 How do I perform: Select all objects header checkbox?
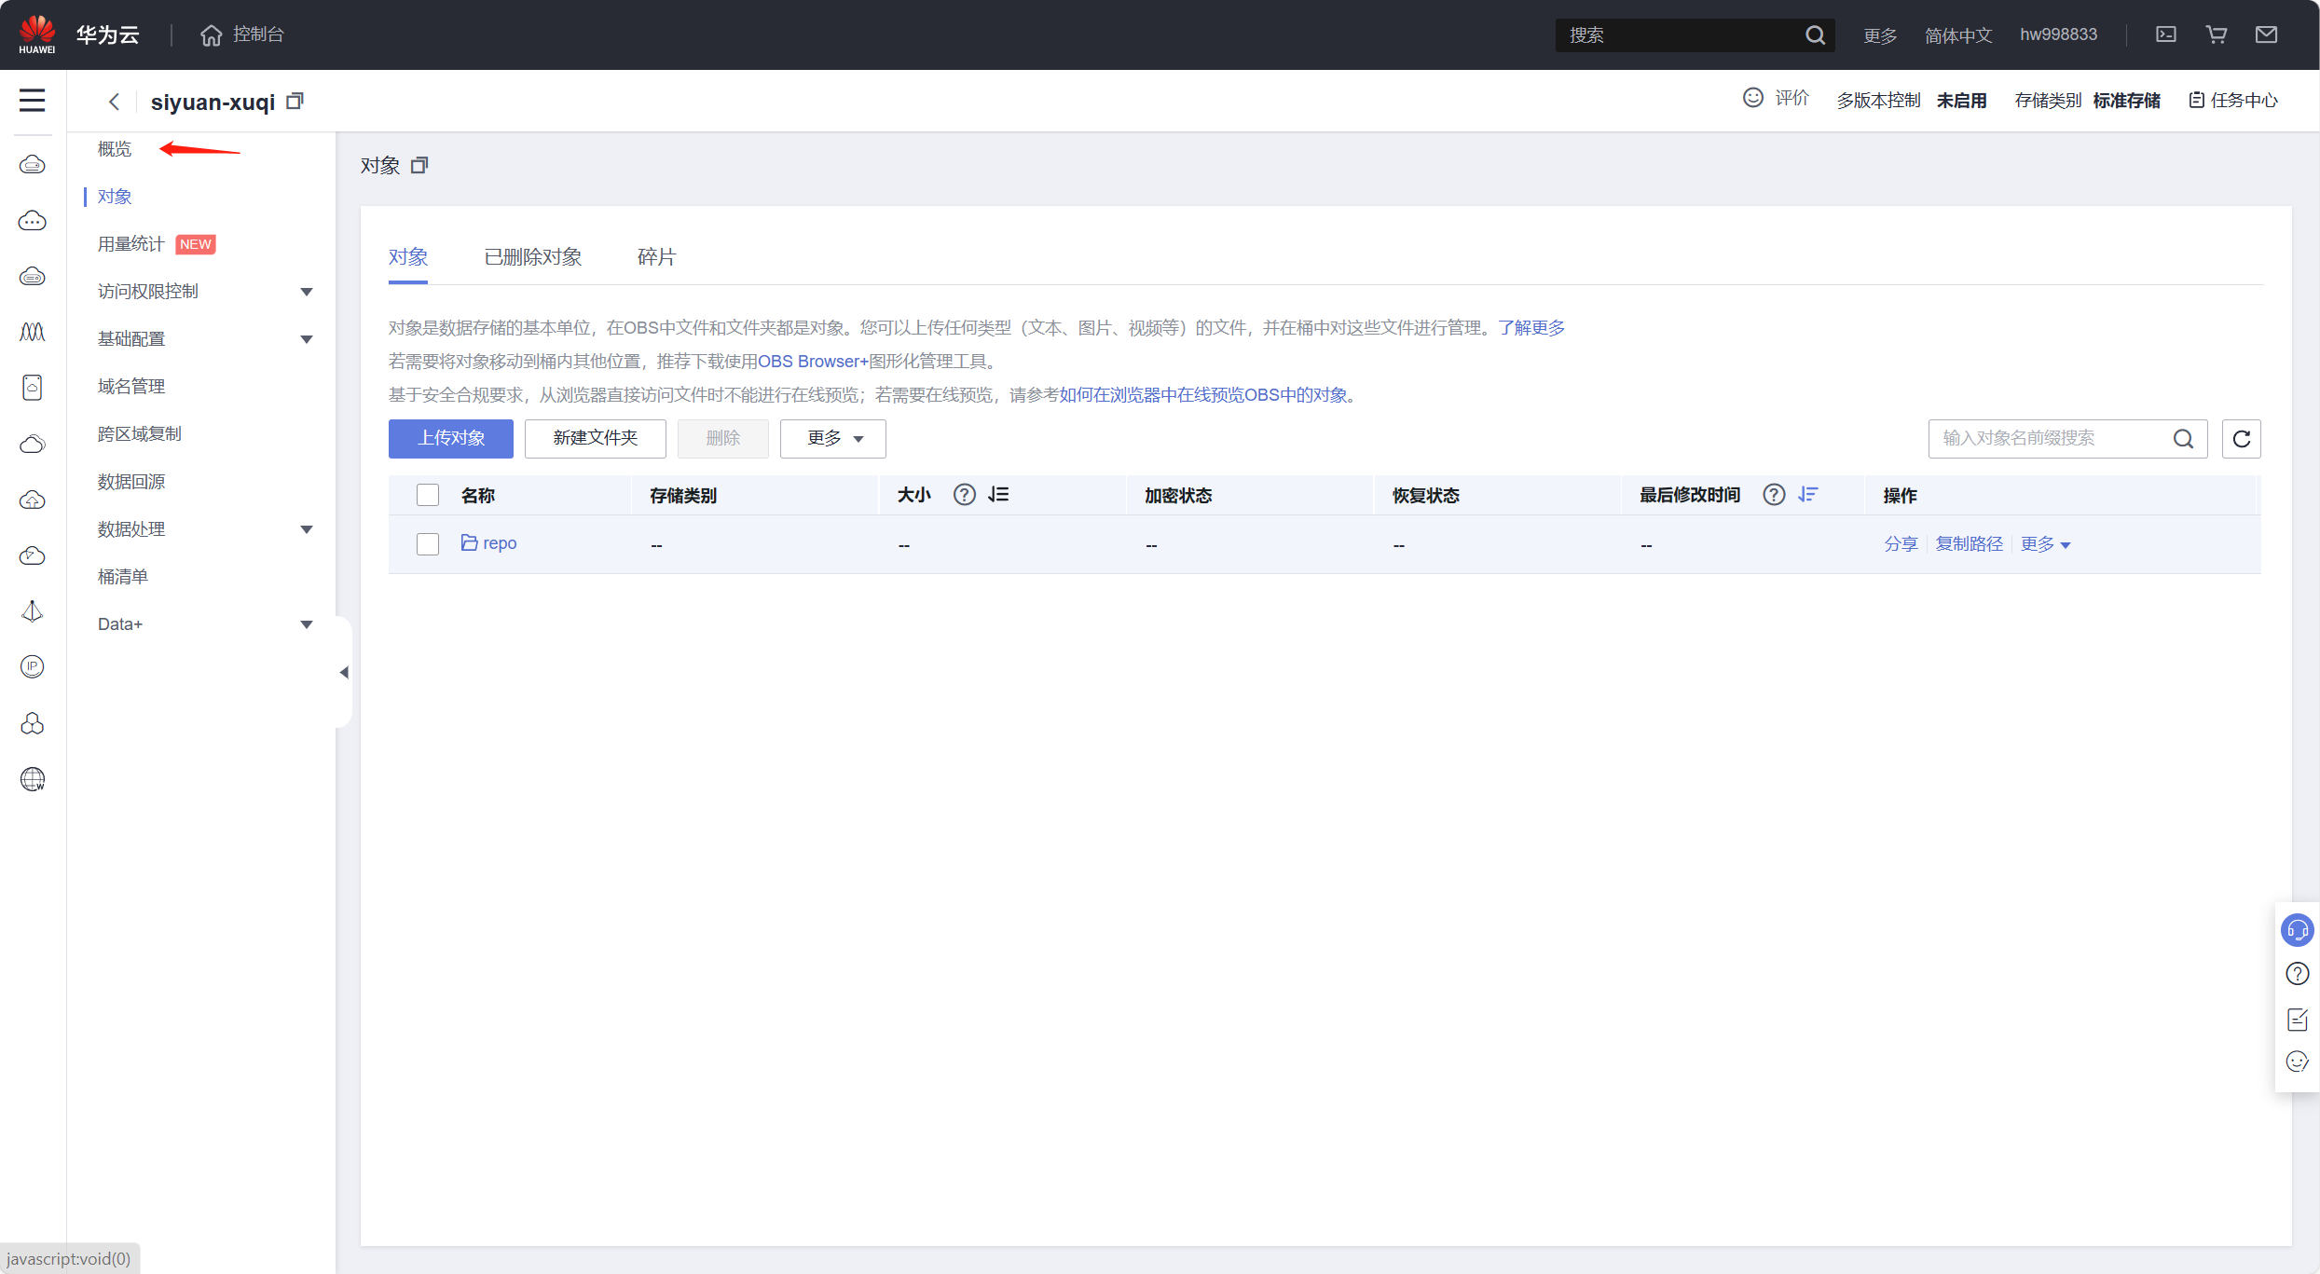(x=428, y=495)
